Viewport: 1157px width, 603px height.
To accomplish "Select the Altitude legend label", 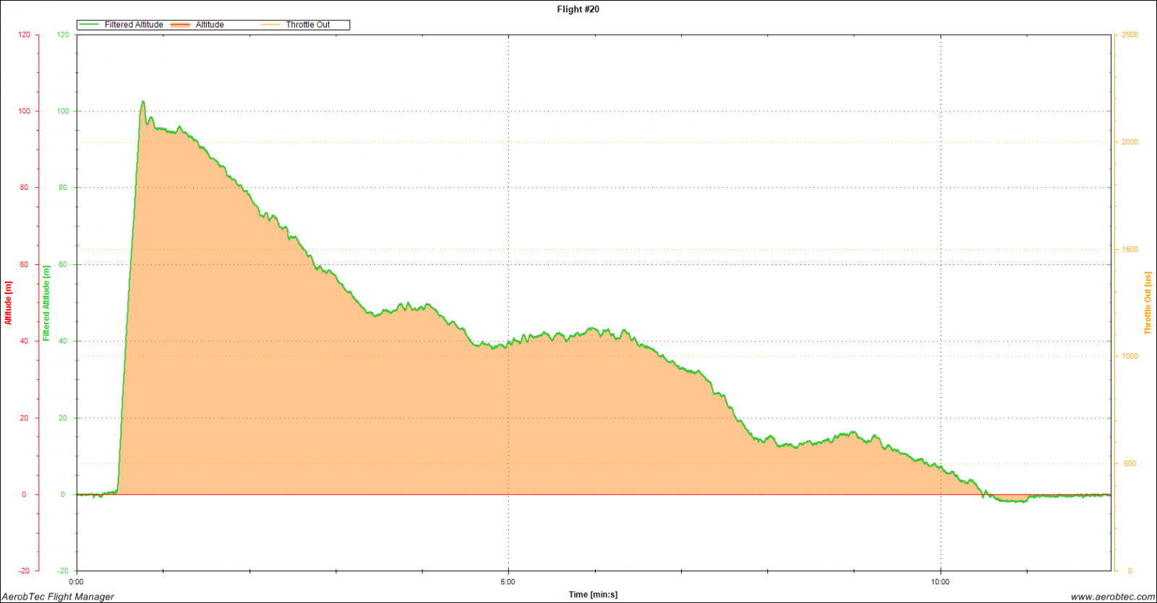I will [210, 25].
